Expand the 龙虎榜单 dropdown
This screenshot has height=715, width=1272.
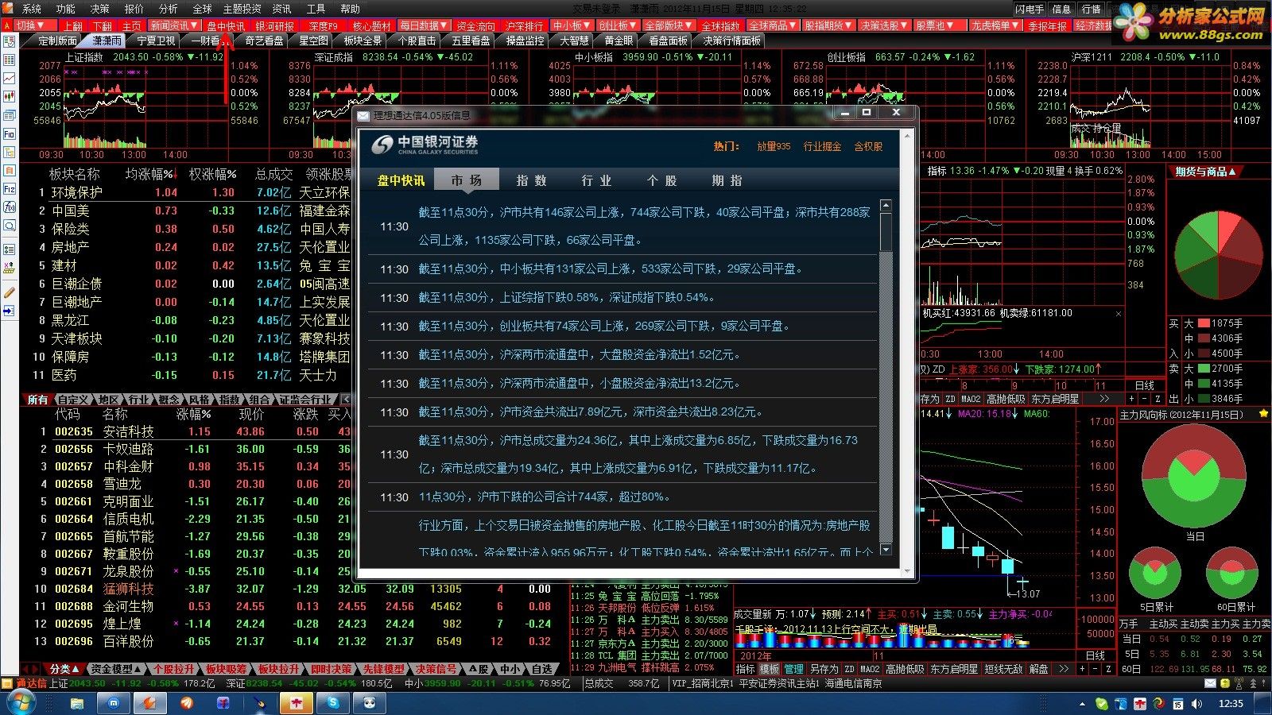coord(995,25)
